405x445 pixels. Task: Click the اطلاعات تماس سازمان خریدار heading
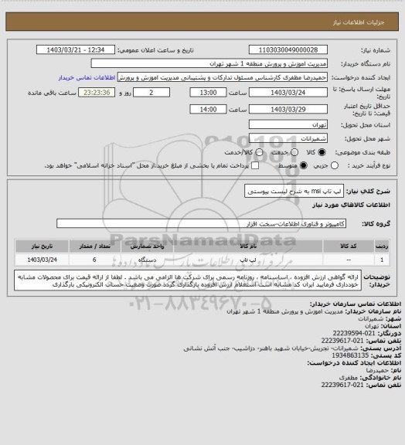pyautogui.click(x=356, y=304)
